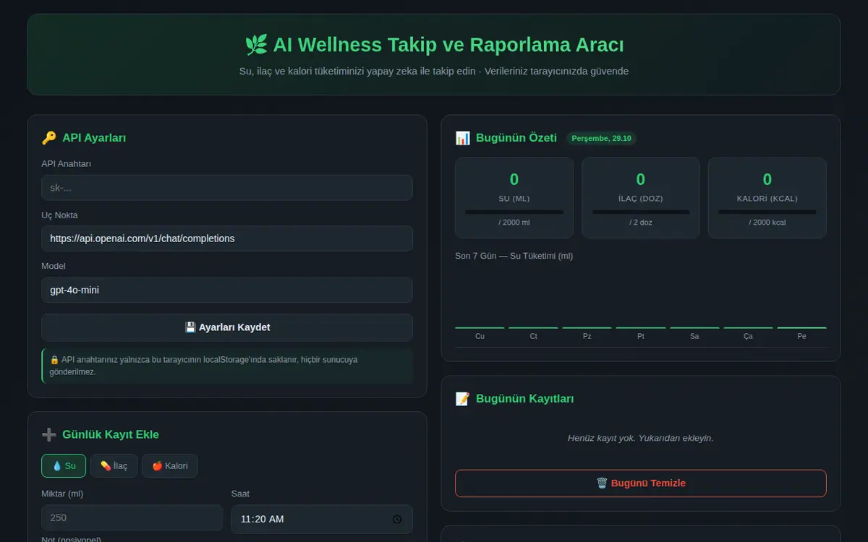868x542 pixels.
Task: Click the Su (ML) progress bar
Action: coord(514,212)
